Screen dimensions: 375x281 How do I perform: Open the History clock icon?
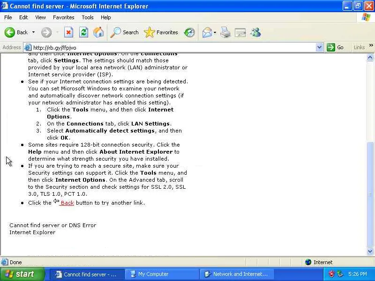189,32
